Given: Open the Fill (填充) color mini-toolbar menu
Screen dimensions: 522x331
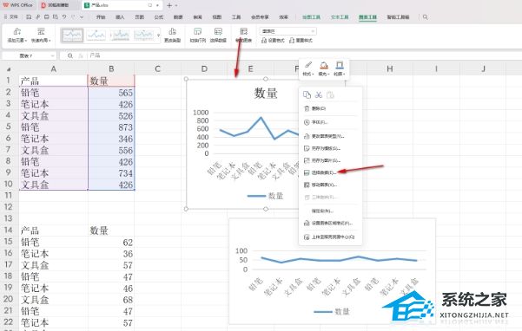Looking at the screenshot, I should tap(324, 68).
